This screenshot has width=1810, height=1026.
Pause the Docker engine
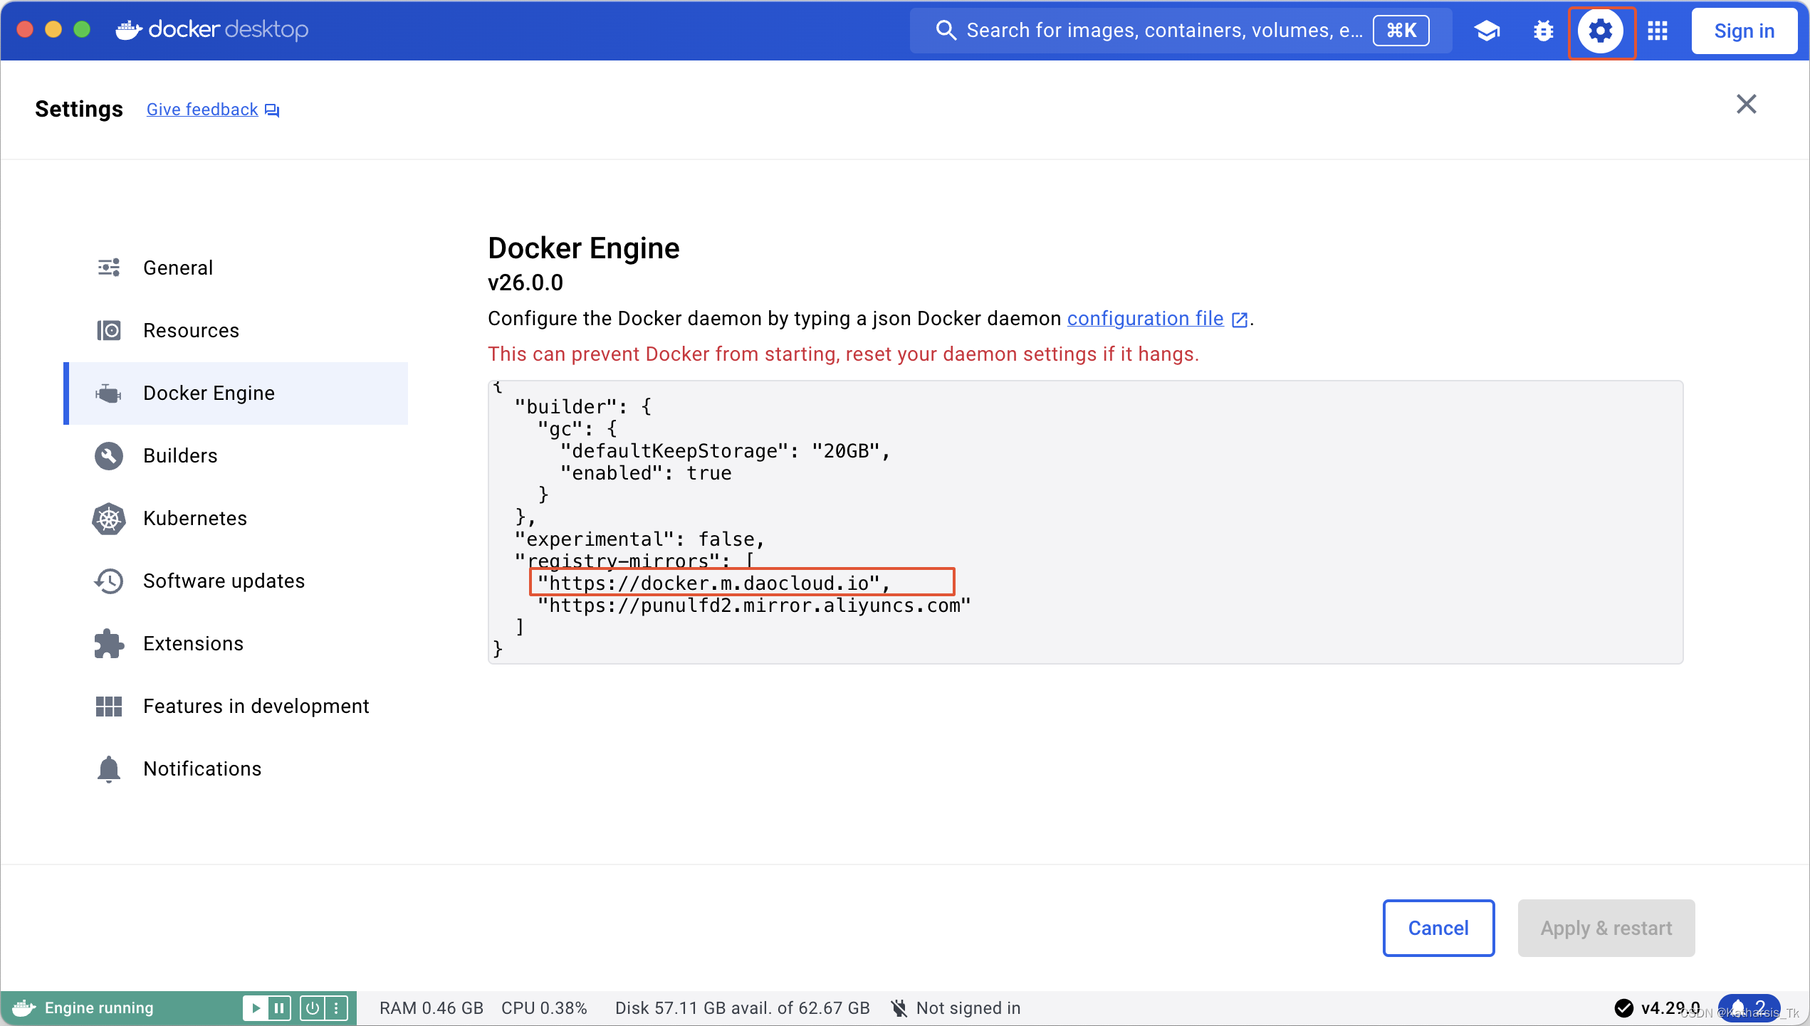click(279, 1008)
